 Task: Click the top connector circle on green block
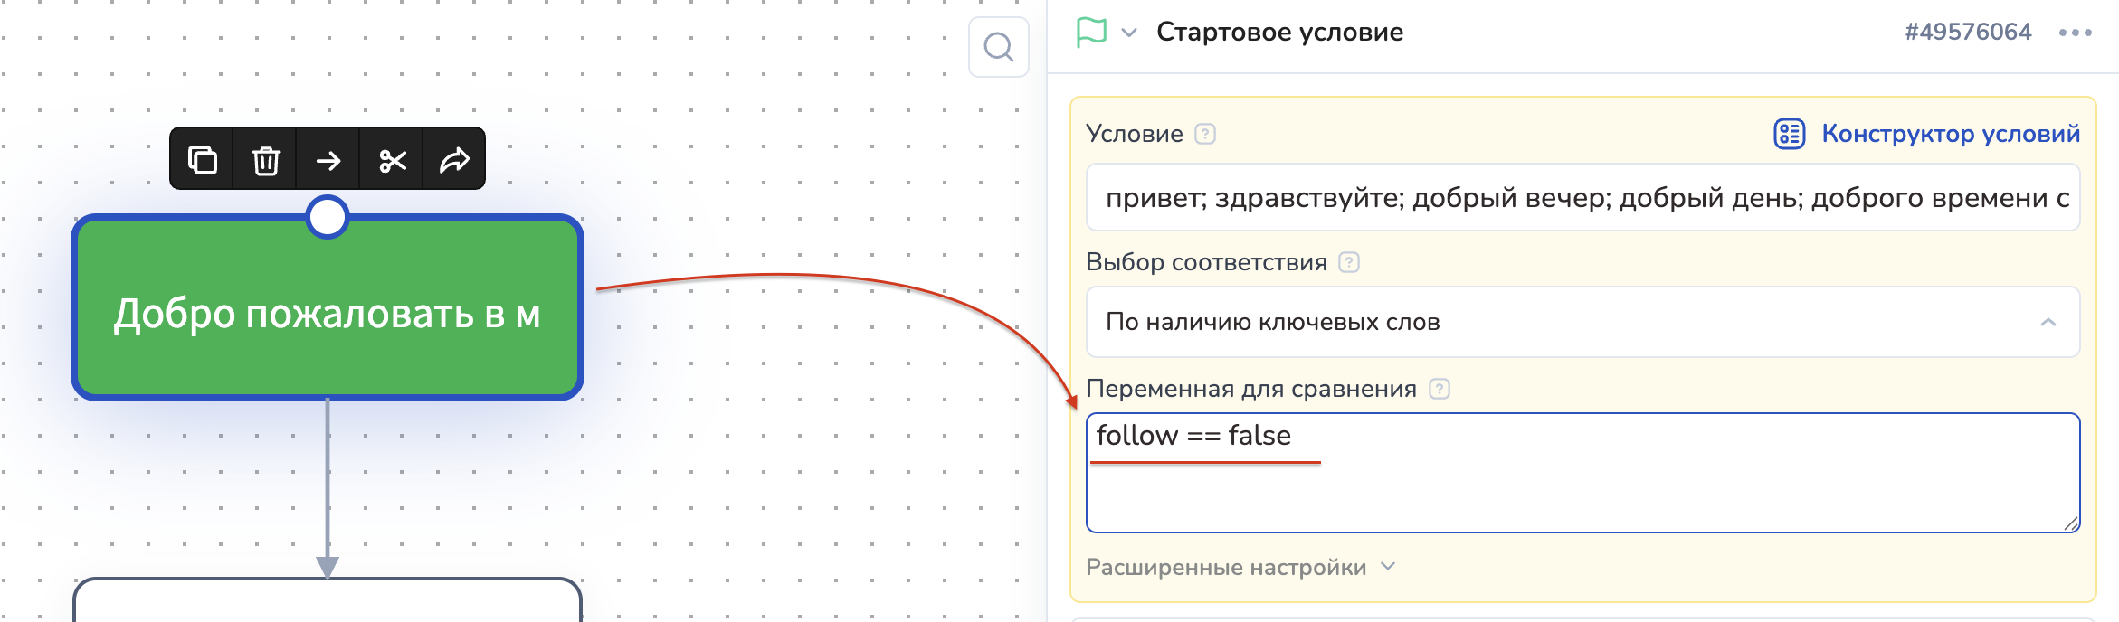pyautogui.click(x=328, y=217)
